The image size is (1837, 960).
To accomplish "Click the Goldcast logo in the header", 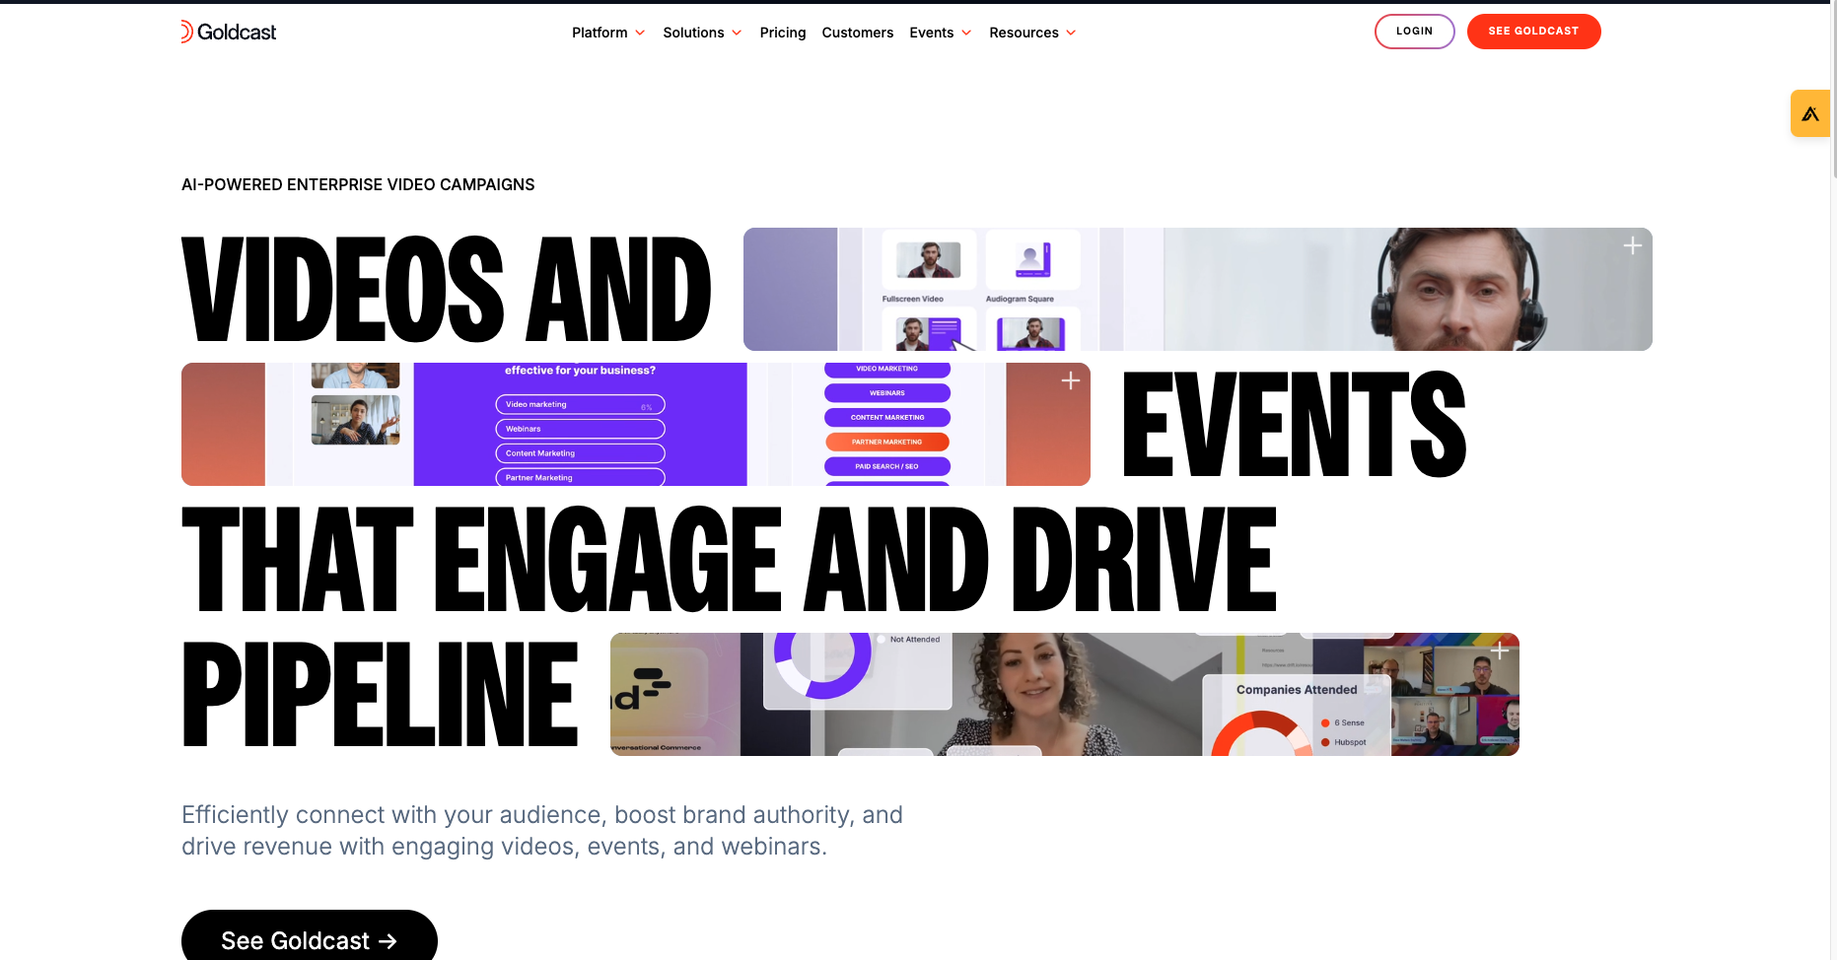I will (229, 32).
